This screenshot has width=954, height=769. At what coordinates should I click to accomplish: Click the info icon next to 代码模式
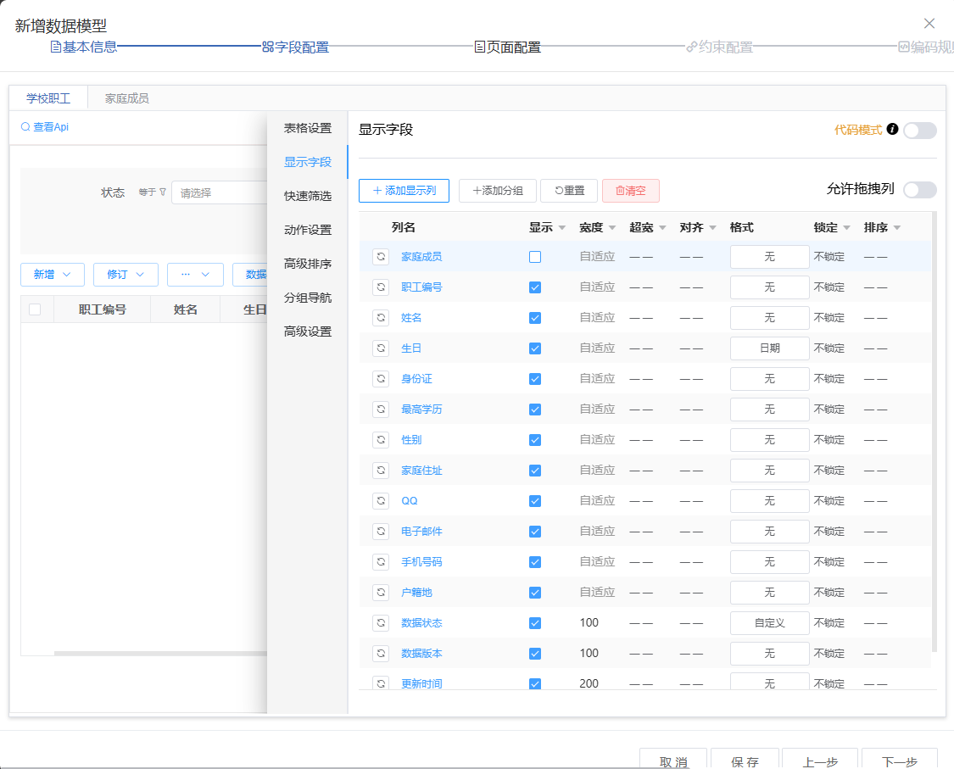(892, 130)
